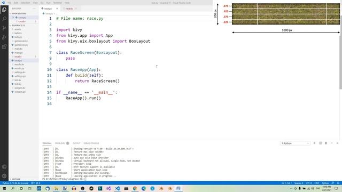
Task: Open errors and warnings count in status bar
Action: coord(35,183)
